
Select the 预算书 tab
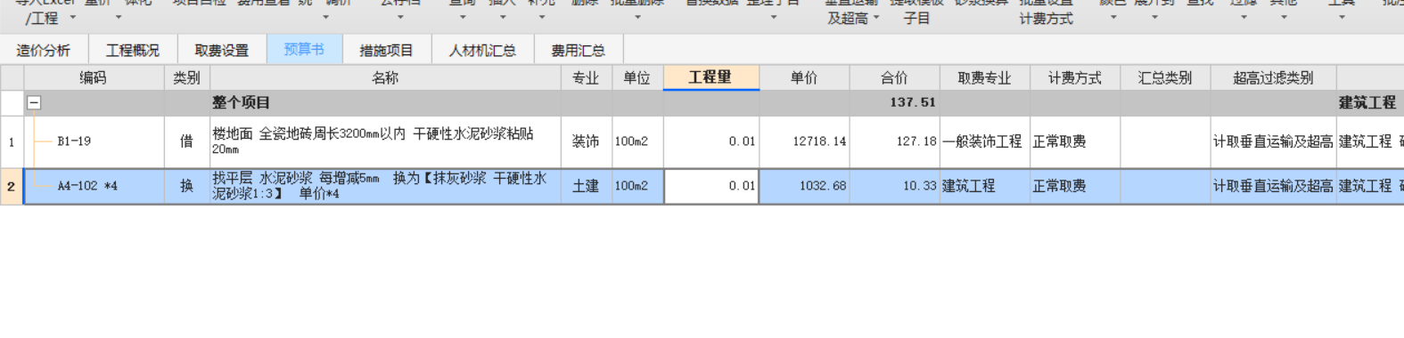[304, 50]
